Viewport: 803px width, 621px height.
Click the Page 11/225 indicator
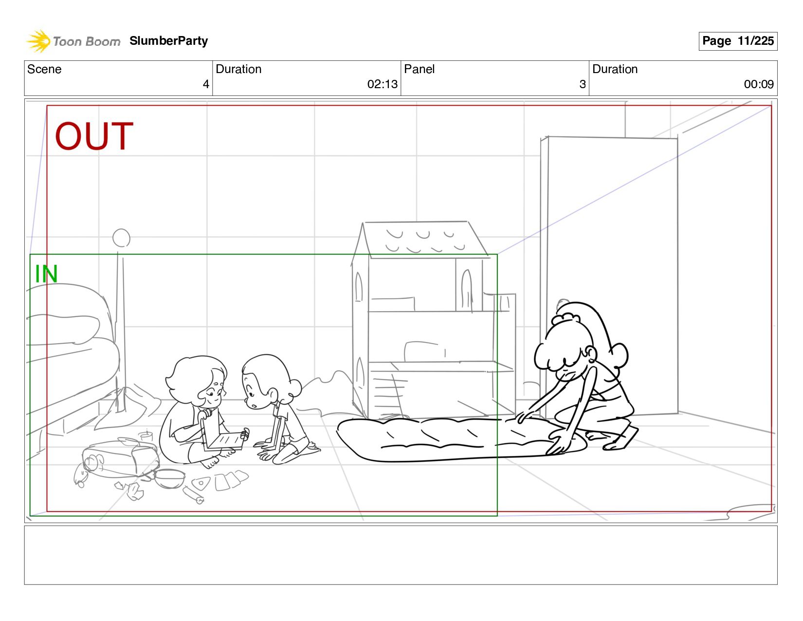click(x=738, y=41)
